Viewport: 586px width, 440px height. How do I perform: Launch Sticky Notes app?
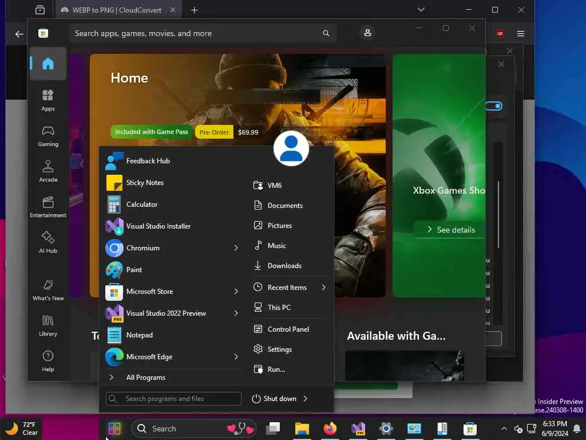[x=173, y=183]
